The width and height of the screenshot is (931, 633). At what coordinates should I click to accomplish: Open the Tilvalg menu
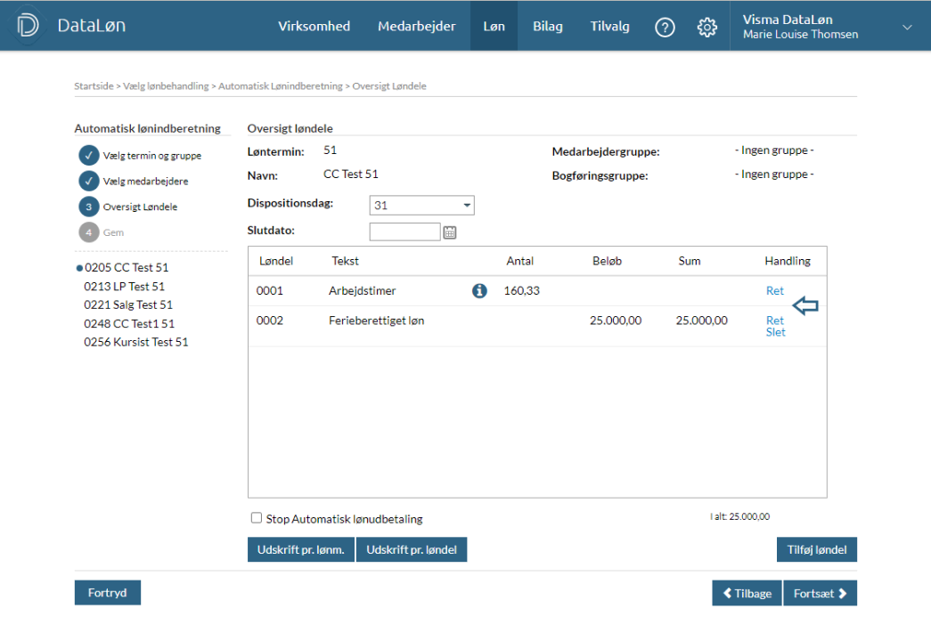pyautogui.click(x=609, y=26)
